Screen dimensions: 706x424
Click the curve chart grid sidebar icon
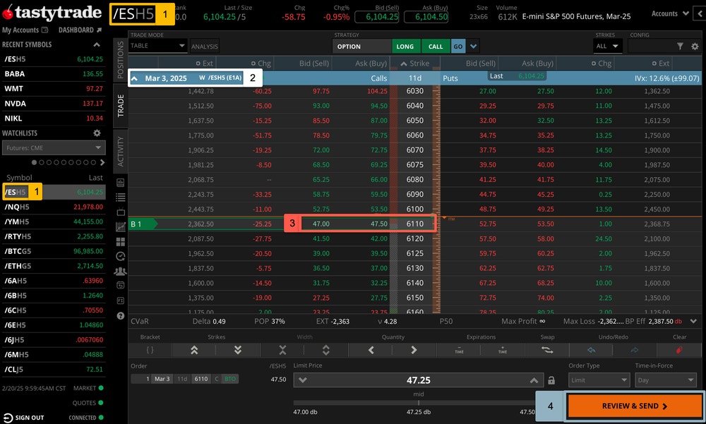[x=120, y=227]
